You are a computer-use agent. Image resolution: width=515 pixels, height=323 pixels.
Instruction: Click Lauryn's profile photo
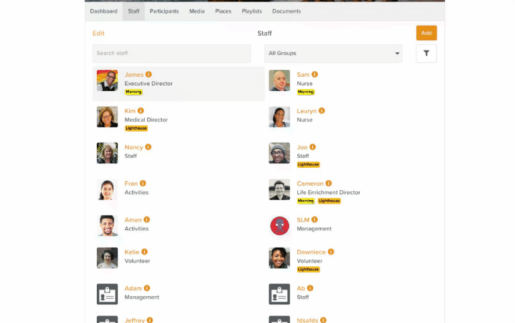tap(279, 117)
